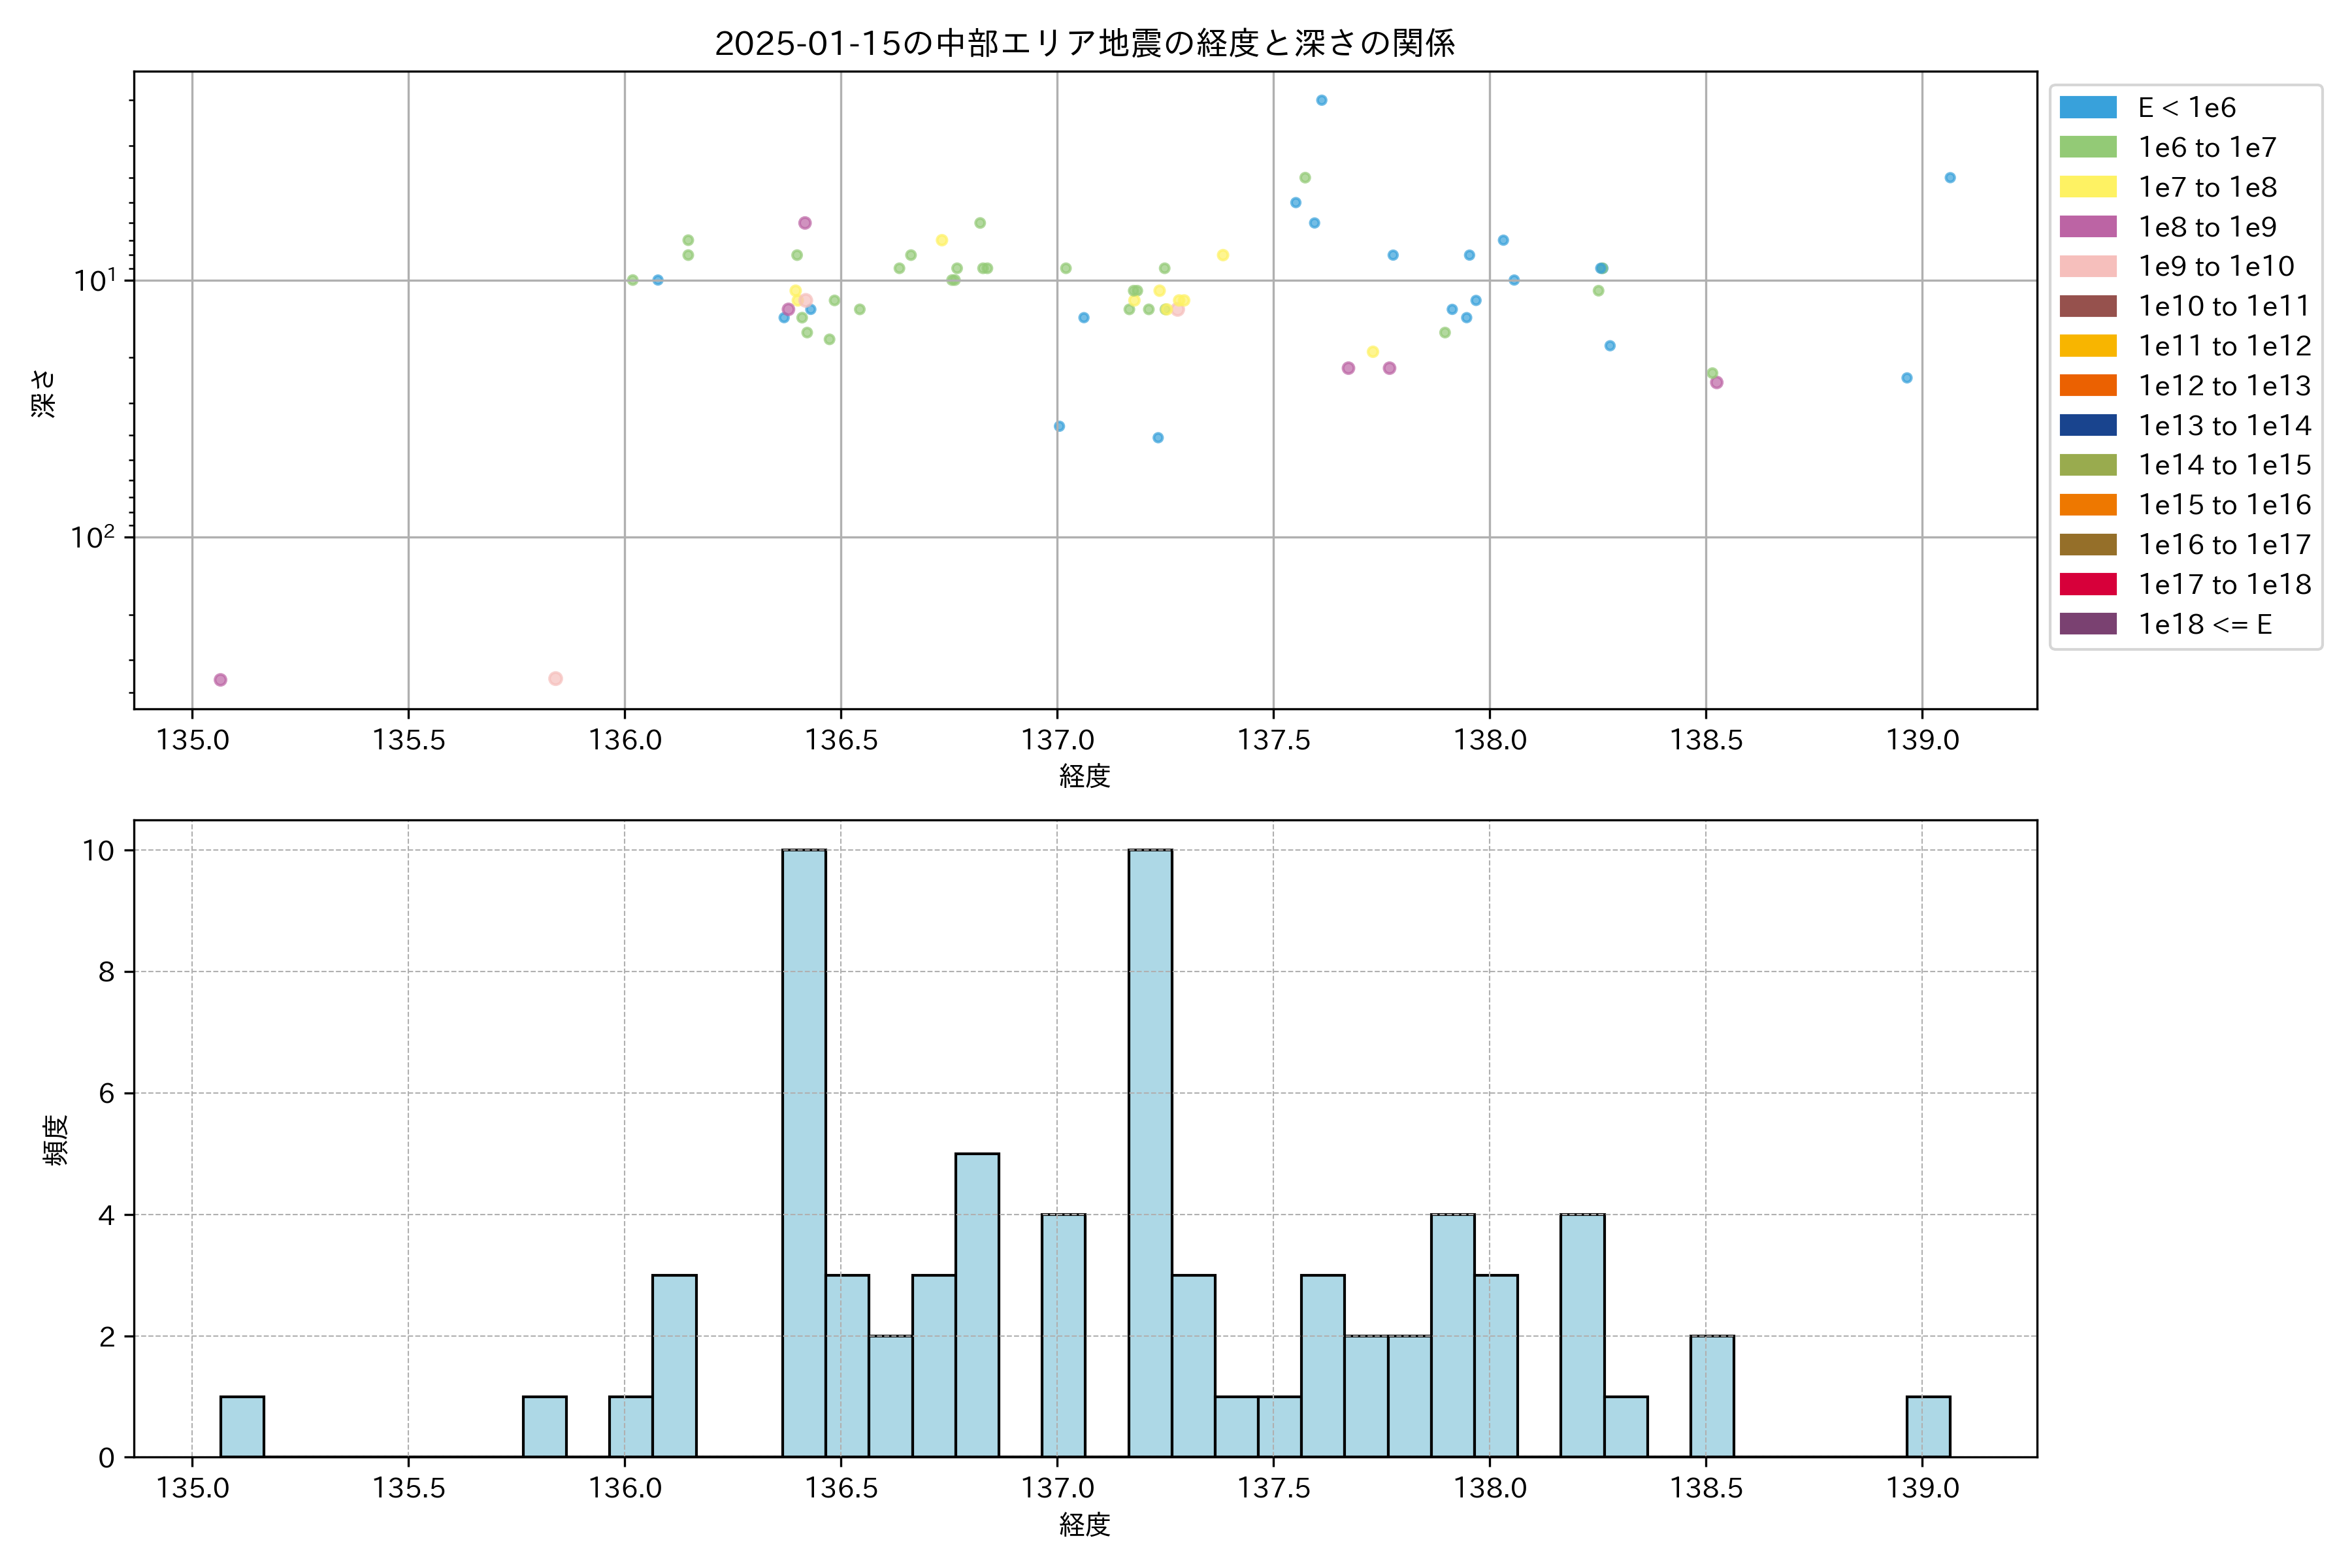The height and width of the screenshot is (1568, 2352).
Task: Click the green '1e6 to 1e7' legend swatch
Action: point(2087,147)
